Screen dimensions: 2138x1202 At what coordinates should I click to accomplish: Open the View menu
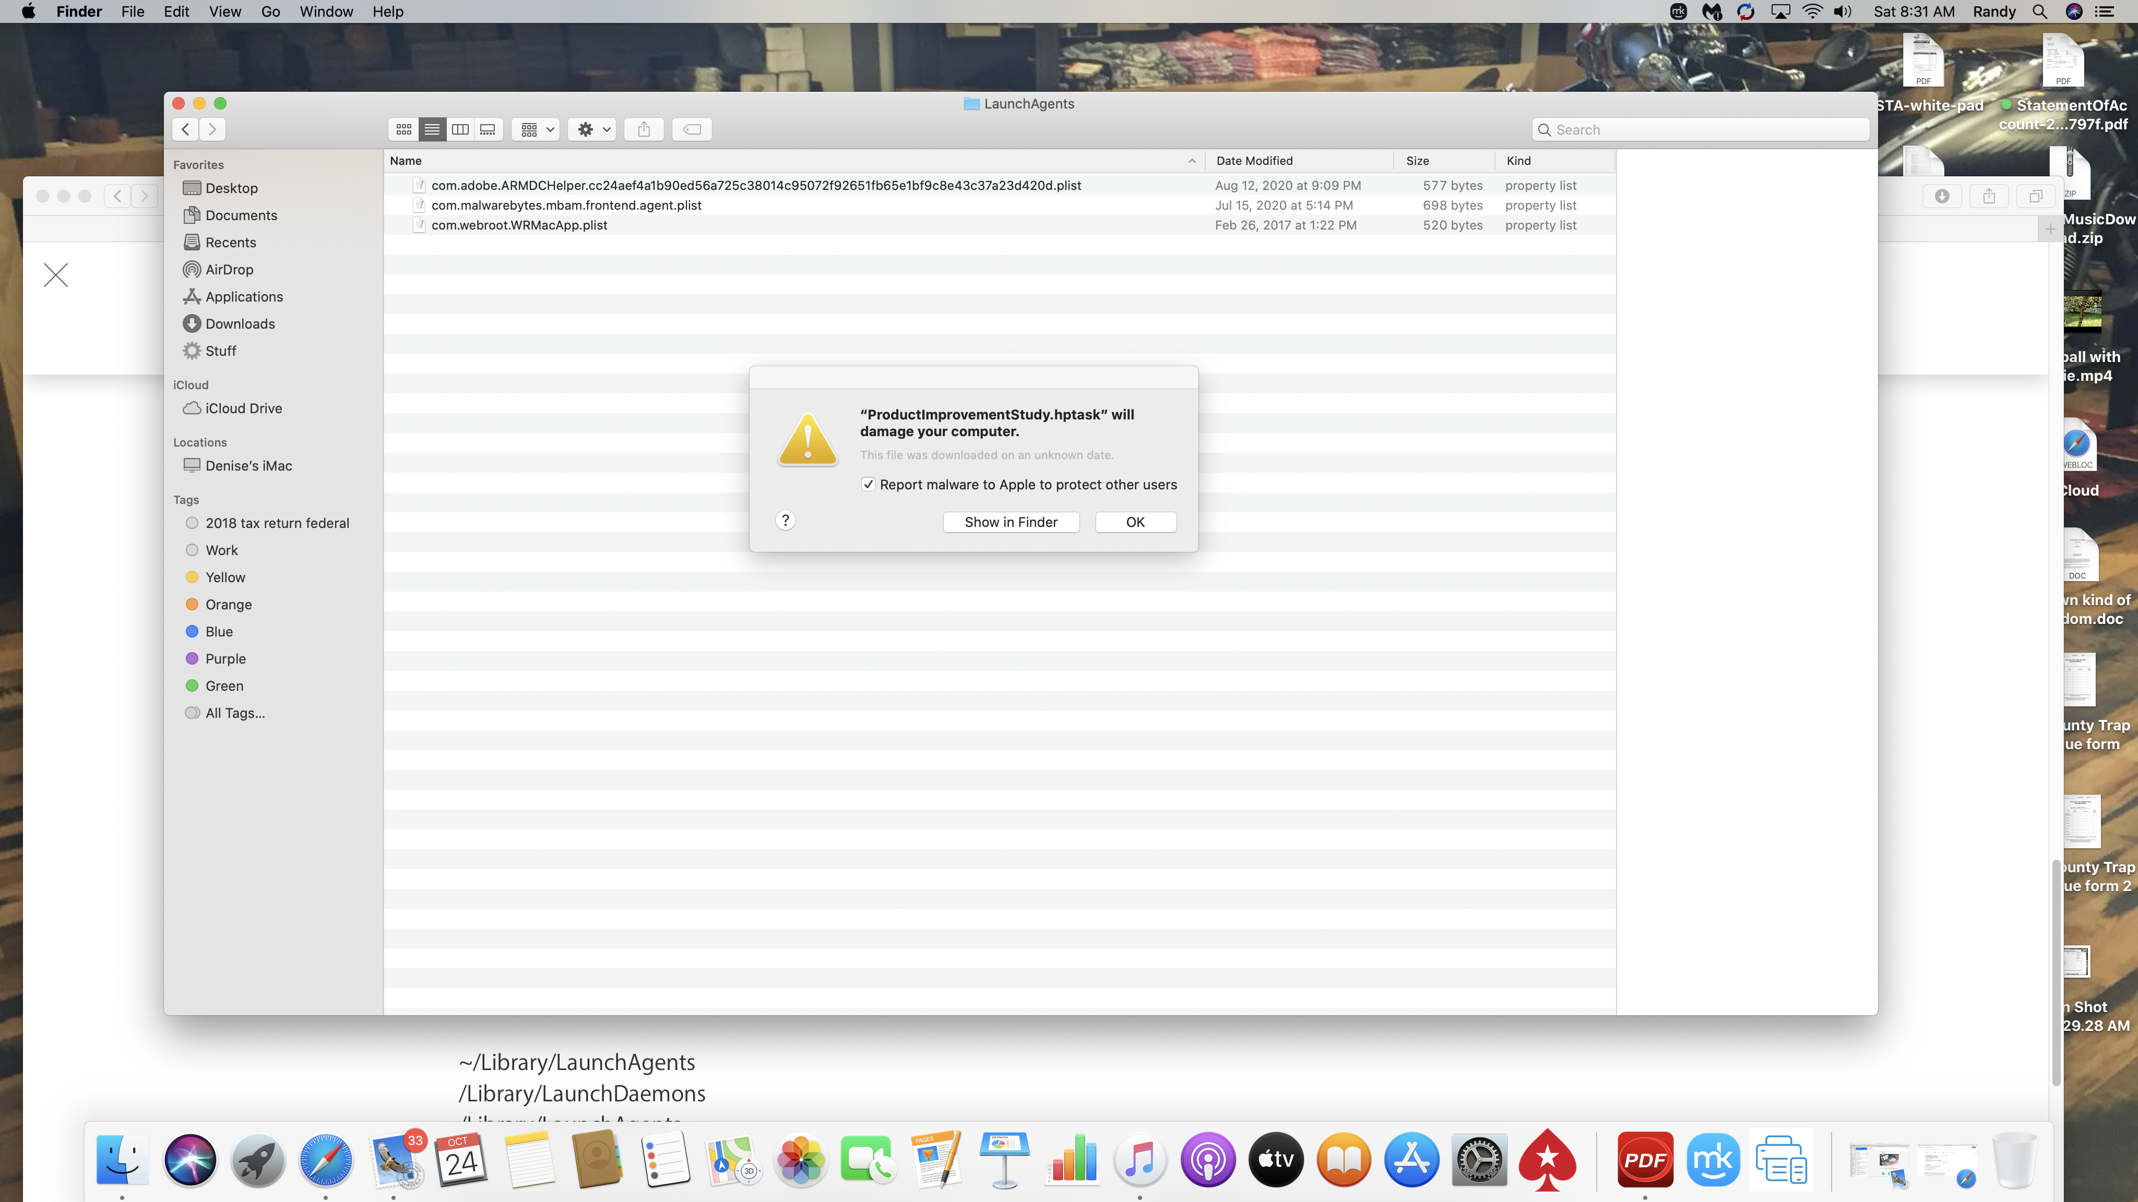pos(224,11)
